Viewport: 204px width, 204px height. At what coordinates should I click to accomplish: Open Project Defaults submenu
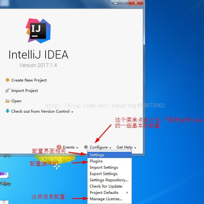[x=110, y=193]
